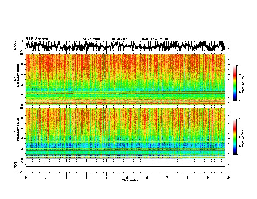Click time axis tick label "0"
Image resolution: width=257 pixels, height=199 pixels.
pos(26,178)
